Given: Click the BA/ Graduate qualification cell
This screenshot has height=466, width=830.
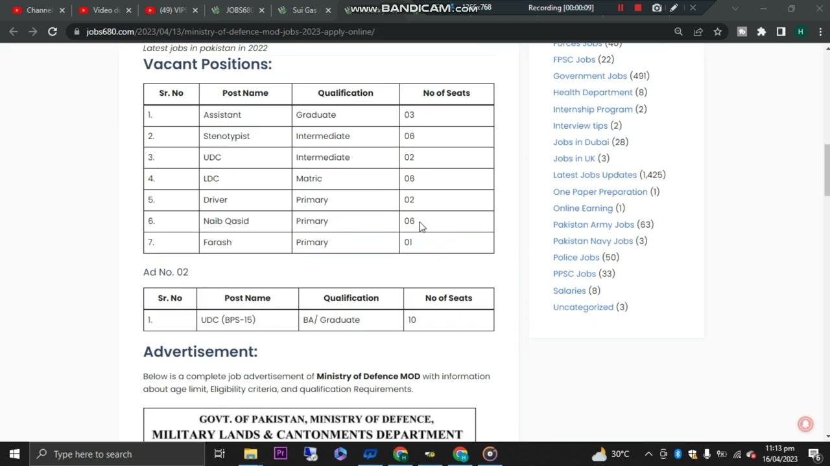Looking at the screenshot, I should pyautogui.click(x=351, y=320).
